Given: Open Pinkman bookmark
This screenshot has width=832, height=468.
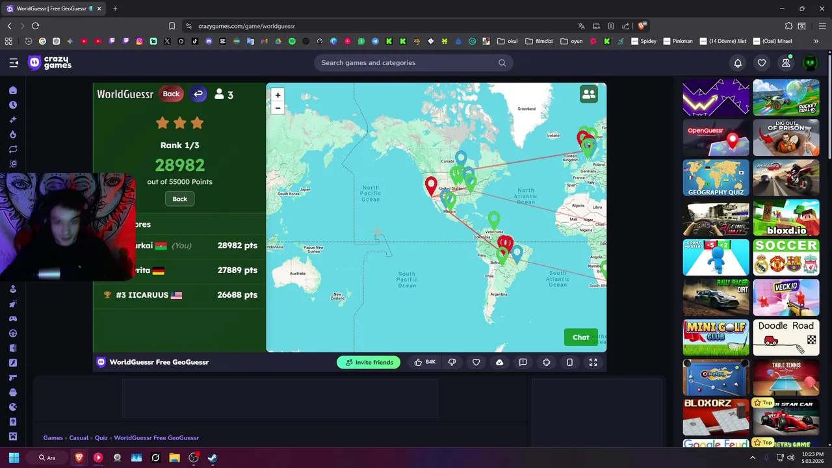Looking at the screenshot, I should pos(678,41).
